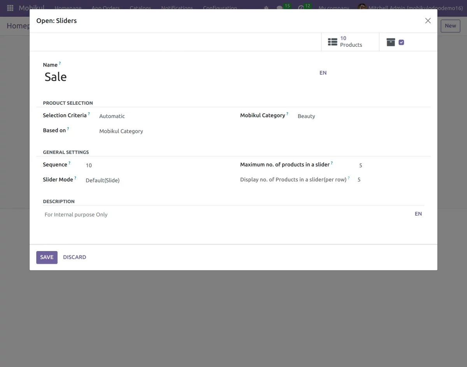Image resolution: width=467 pixels, height=367 pixels.
Task: Click the New button behind the dialog
Action: click(x=450, y=26)
